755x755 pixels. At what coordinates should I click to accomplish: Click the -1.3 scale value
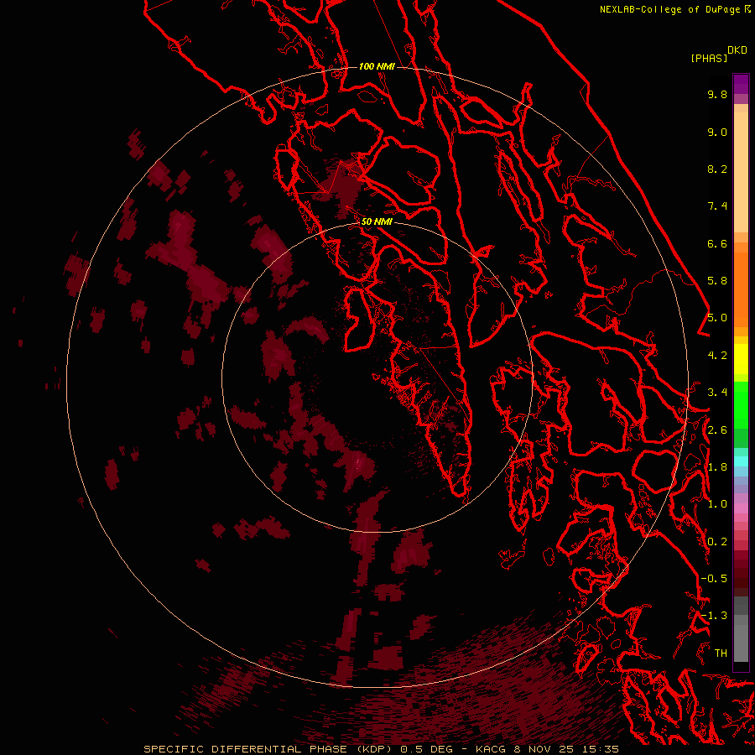[714, 616]
